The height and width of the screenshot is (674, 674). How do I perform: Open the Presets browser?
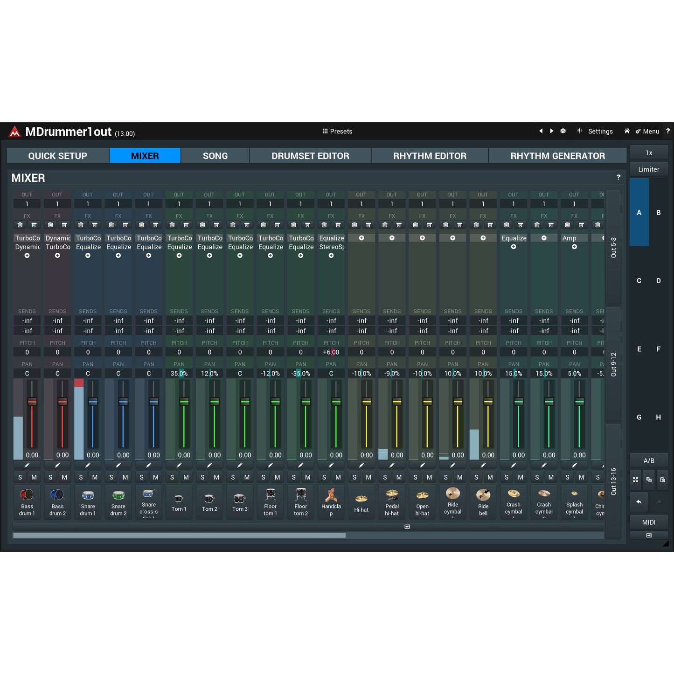[x=338, y=131]
